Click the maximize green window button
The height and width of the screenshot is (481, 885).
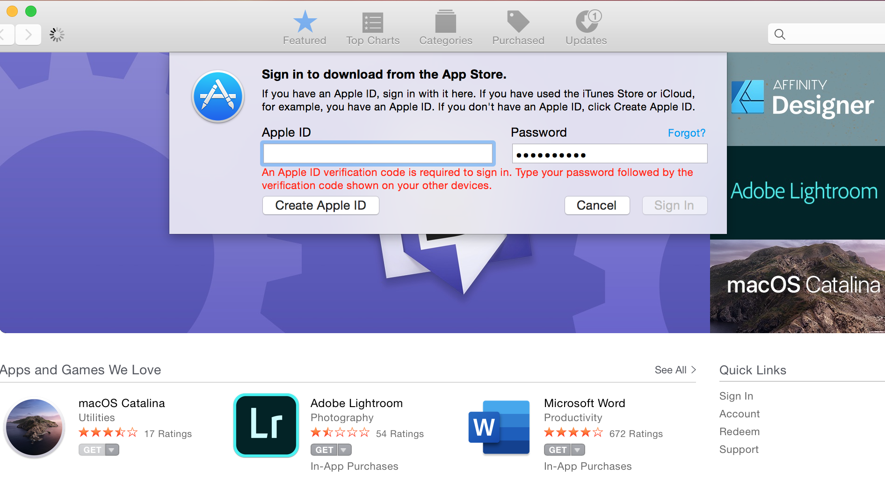tap(31, 11)
